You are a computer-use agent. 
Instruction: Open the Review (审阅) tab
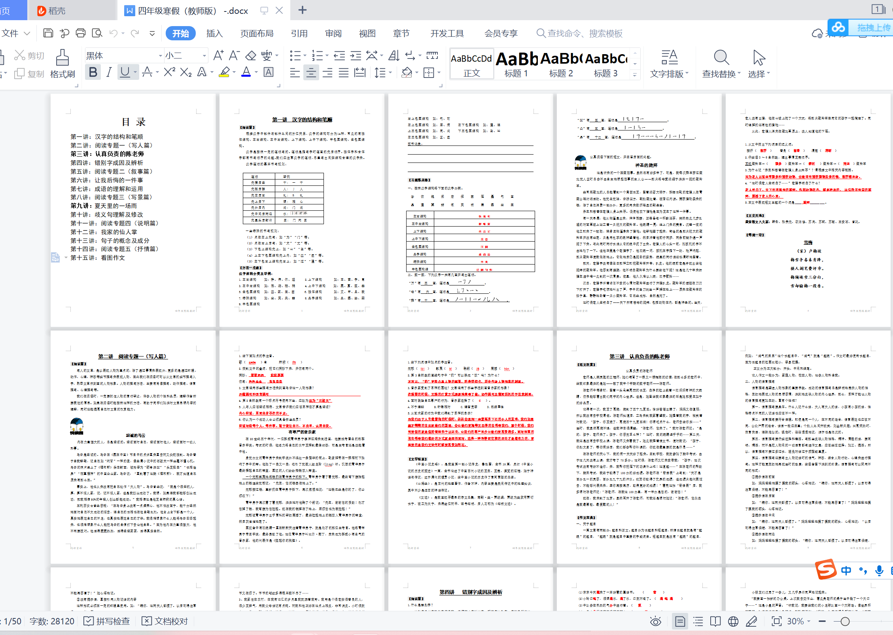click(333, 34)
